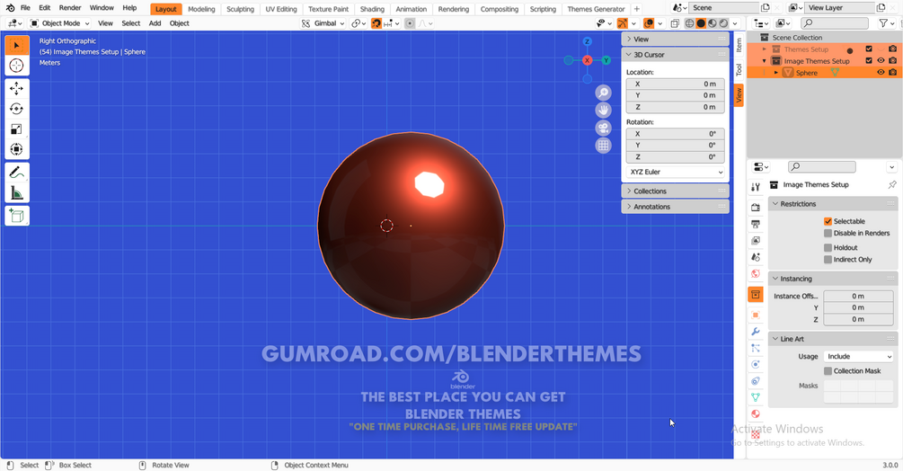Open the Object Mode dropdown
The width and height of the screenshot is (903, 471).
coord(60,23)
